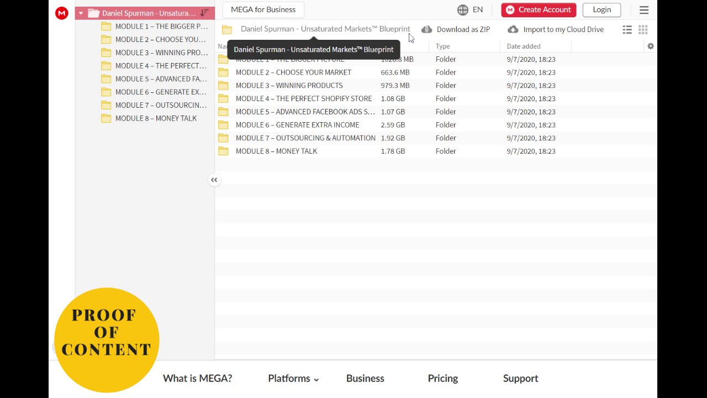Click folder icon beside MODULE 3 in file list
707x398 pixels.
pos(223,86)
